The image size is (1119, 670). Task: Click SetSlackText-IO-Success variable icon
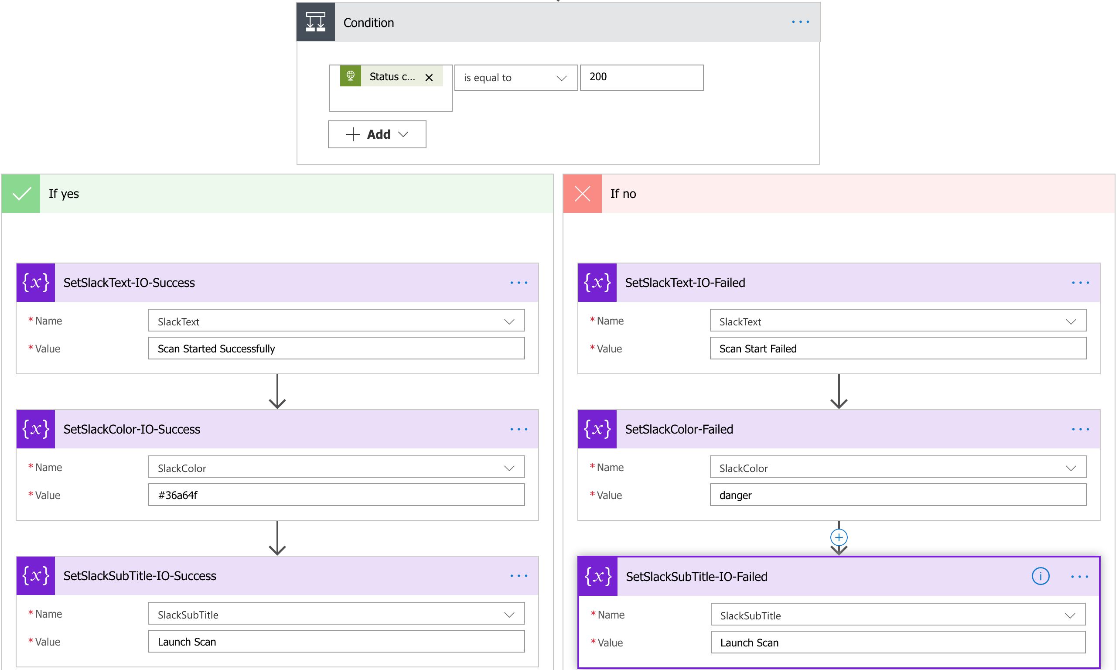(x=36, y=283)
